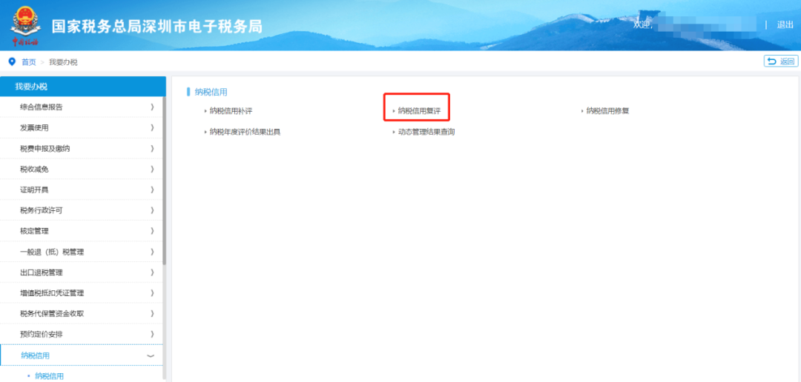Open the 增值税抵扣凭证管理 menu item
This screenshot has width=801, height=382.
pyautogui.click(x=83, y=292)
